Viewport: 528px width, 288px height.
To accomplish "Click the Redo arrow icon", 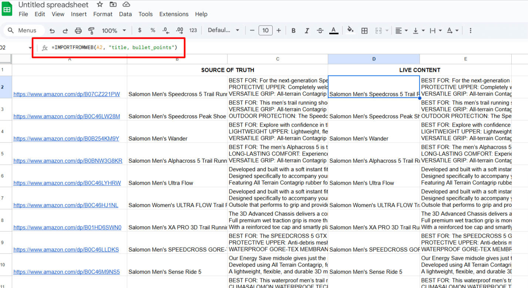I will pos(65,31).
